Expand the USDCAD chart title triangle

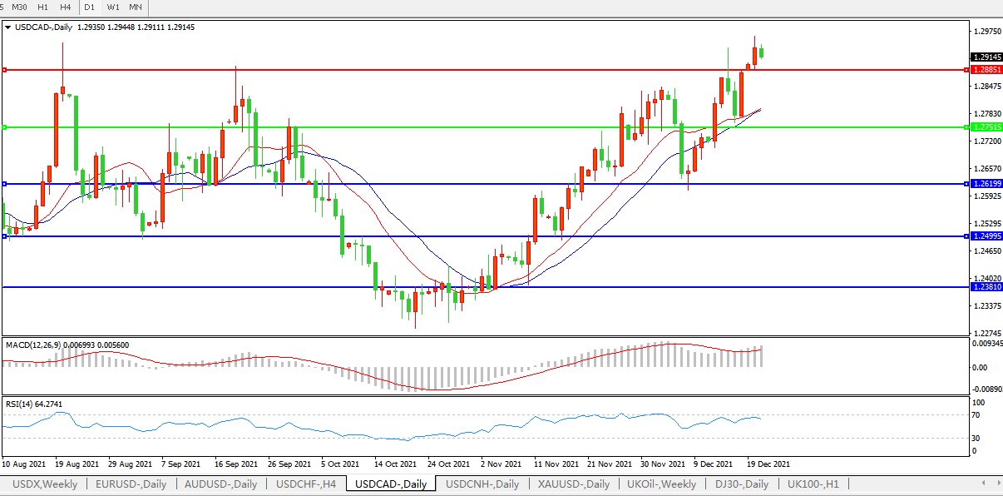[8, 27]
